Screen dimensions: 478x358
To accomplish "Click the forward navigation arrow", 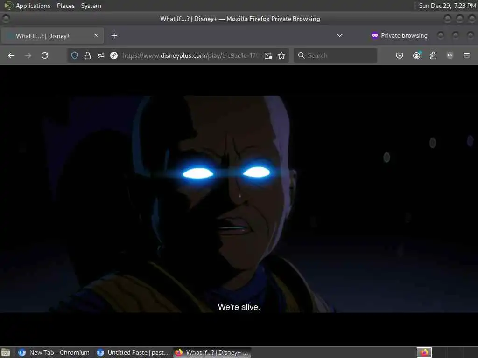I will 28,55.
